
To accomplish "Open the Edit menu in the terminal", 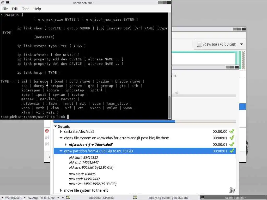I will [x=15, y=9].
